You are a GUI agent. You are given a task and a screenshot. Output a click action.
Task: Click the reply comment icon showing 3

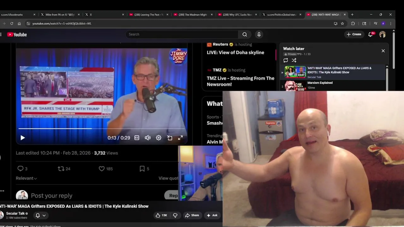pyautogui.click(x=22, y=169)
